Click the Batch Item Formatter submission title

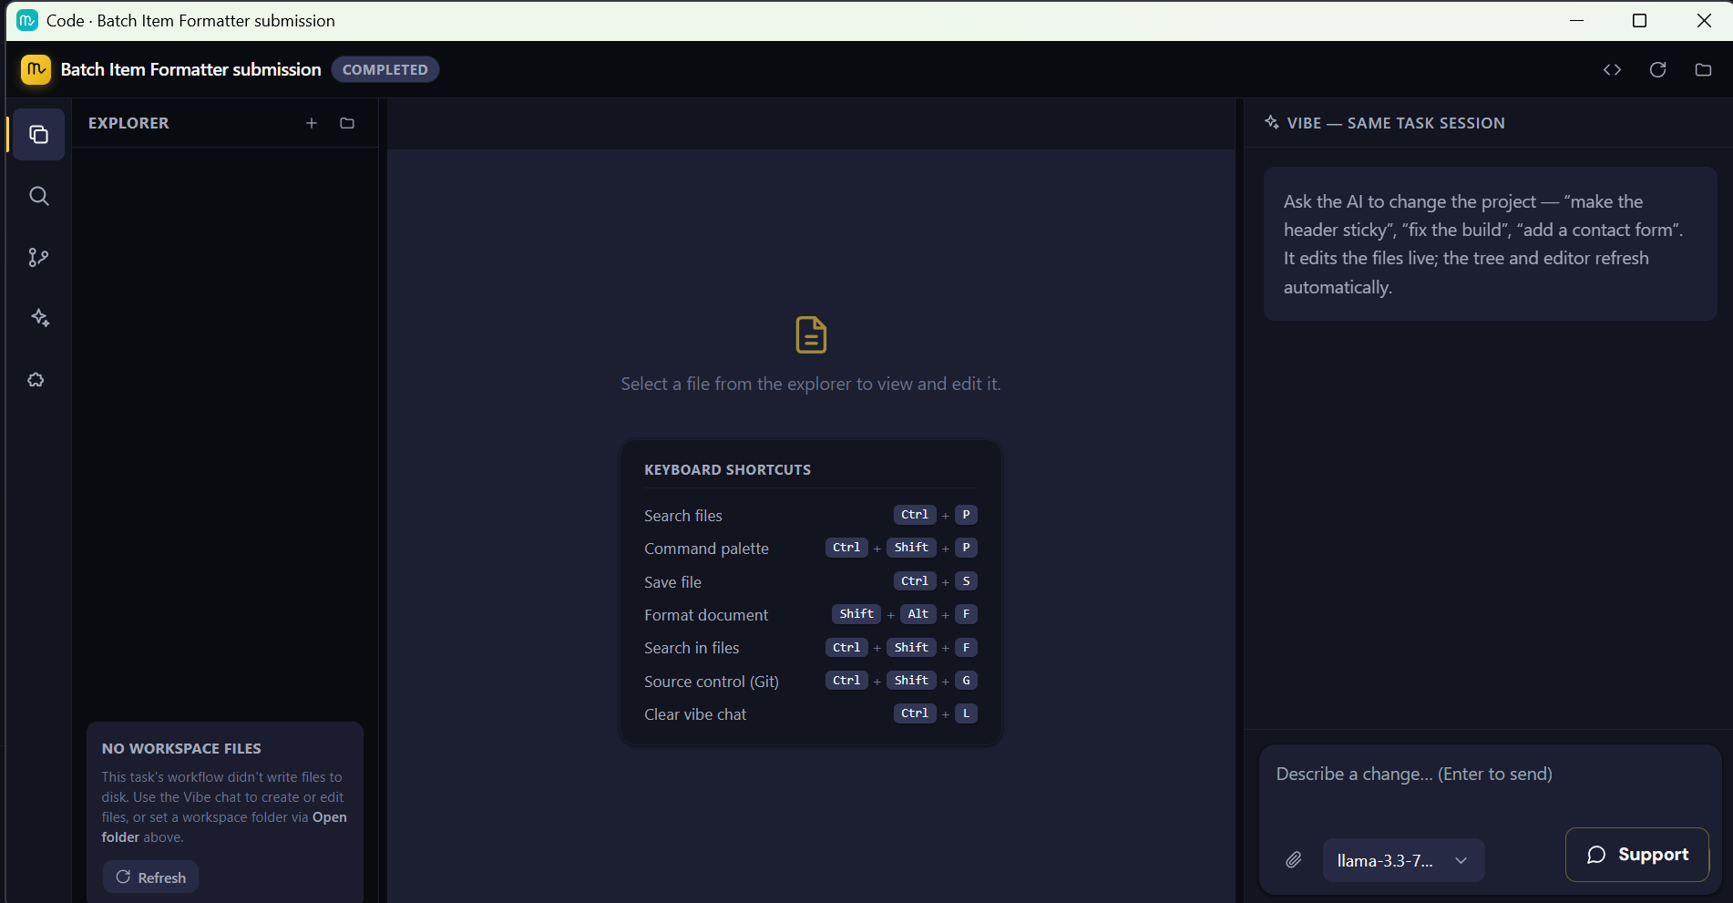[x=190, y=69]
